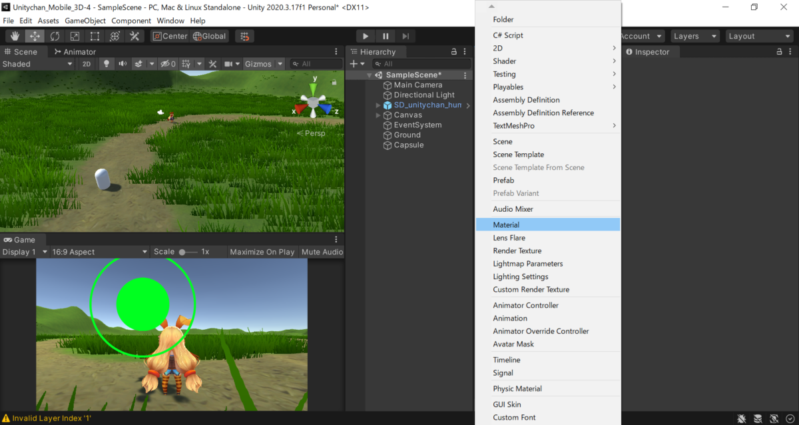Viewport: 799px width, 425px height.
Task: Open scene view component tools icon
Action: coord(213,64)
